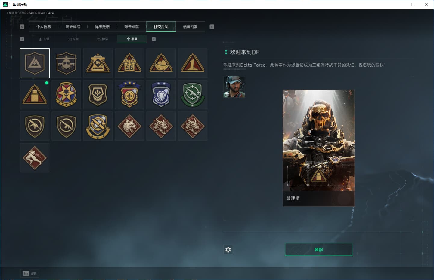
Task: Click the 欢迎来到DF badge title
Action: click(245, 52)
